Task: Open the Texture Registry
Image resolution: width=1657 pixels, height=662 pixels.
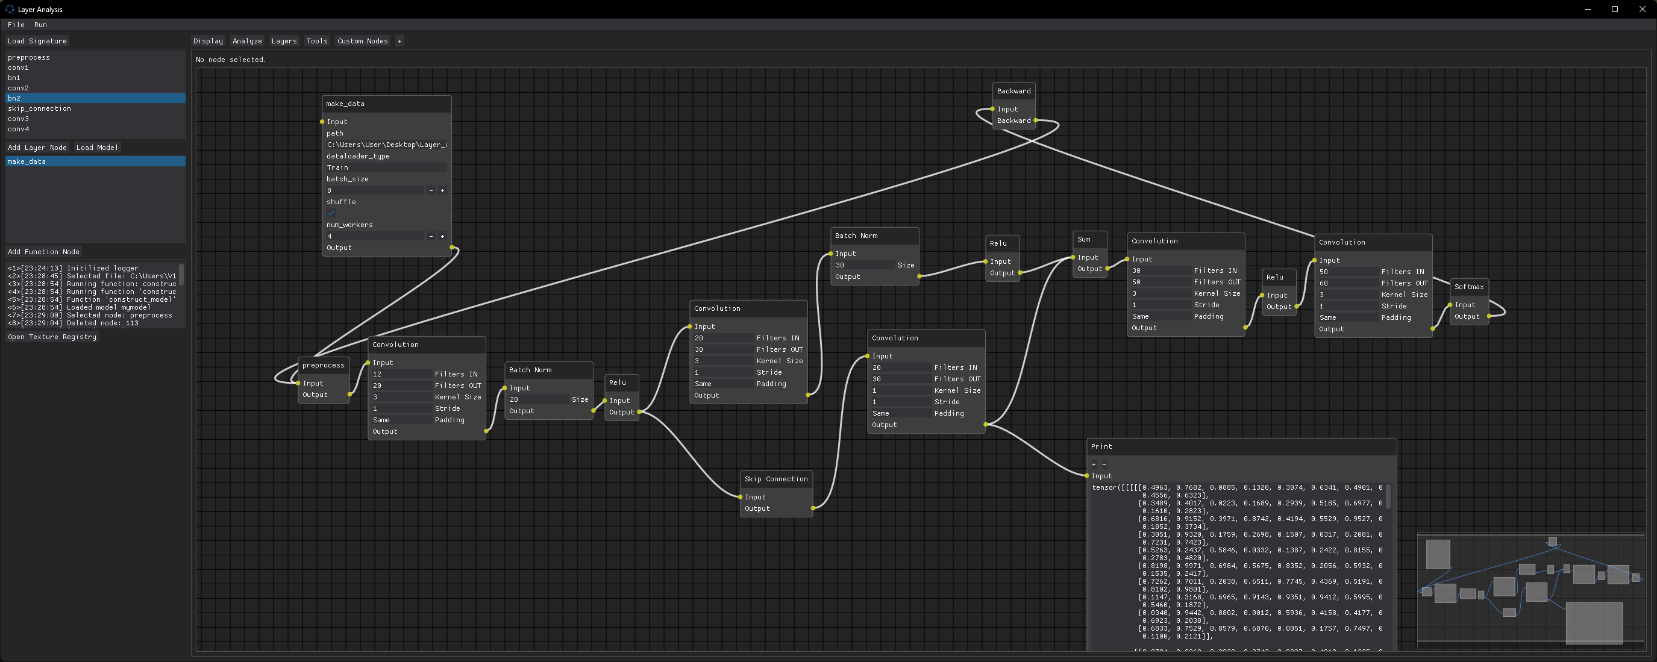Action: click(x=52, y=337)
